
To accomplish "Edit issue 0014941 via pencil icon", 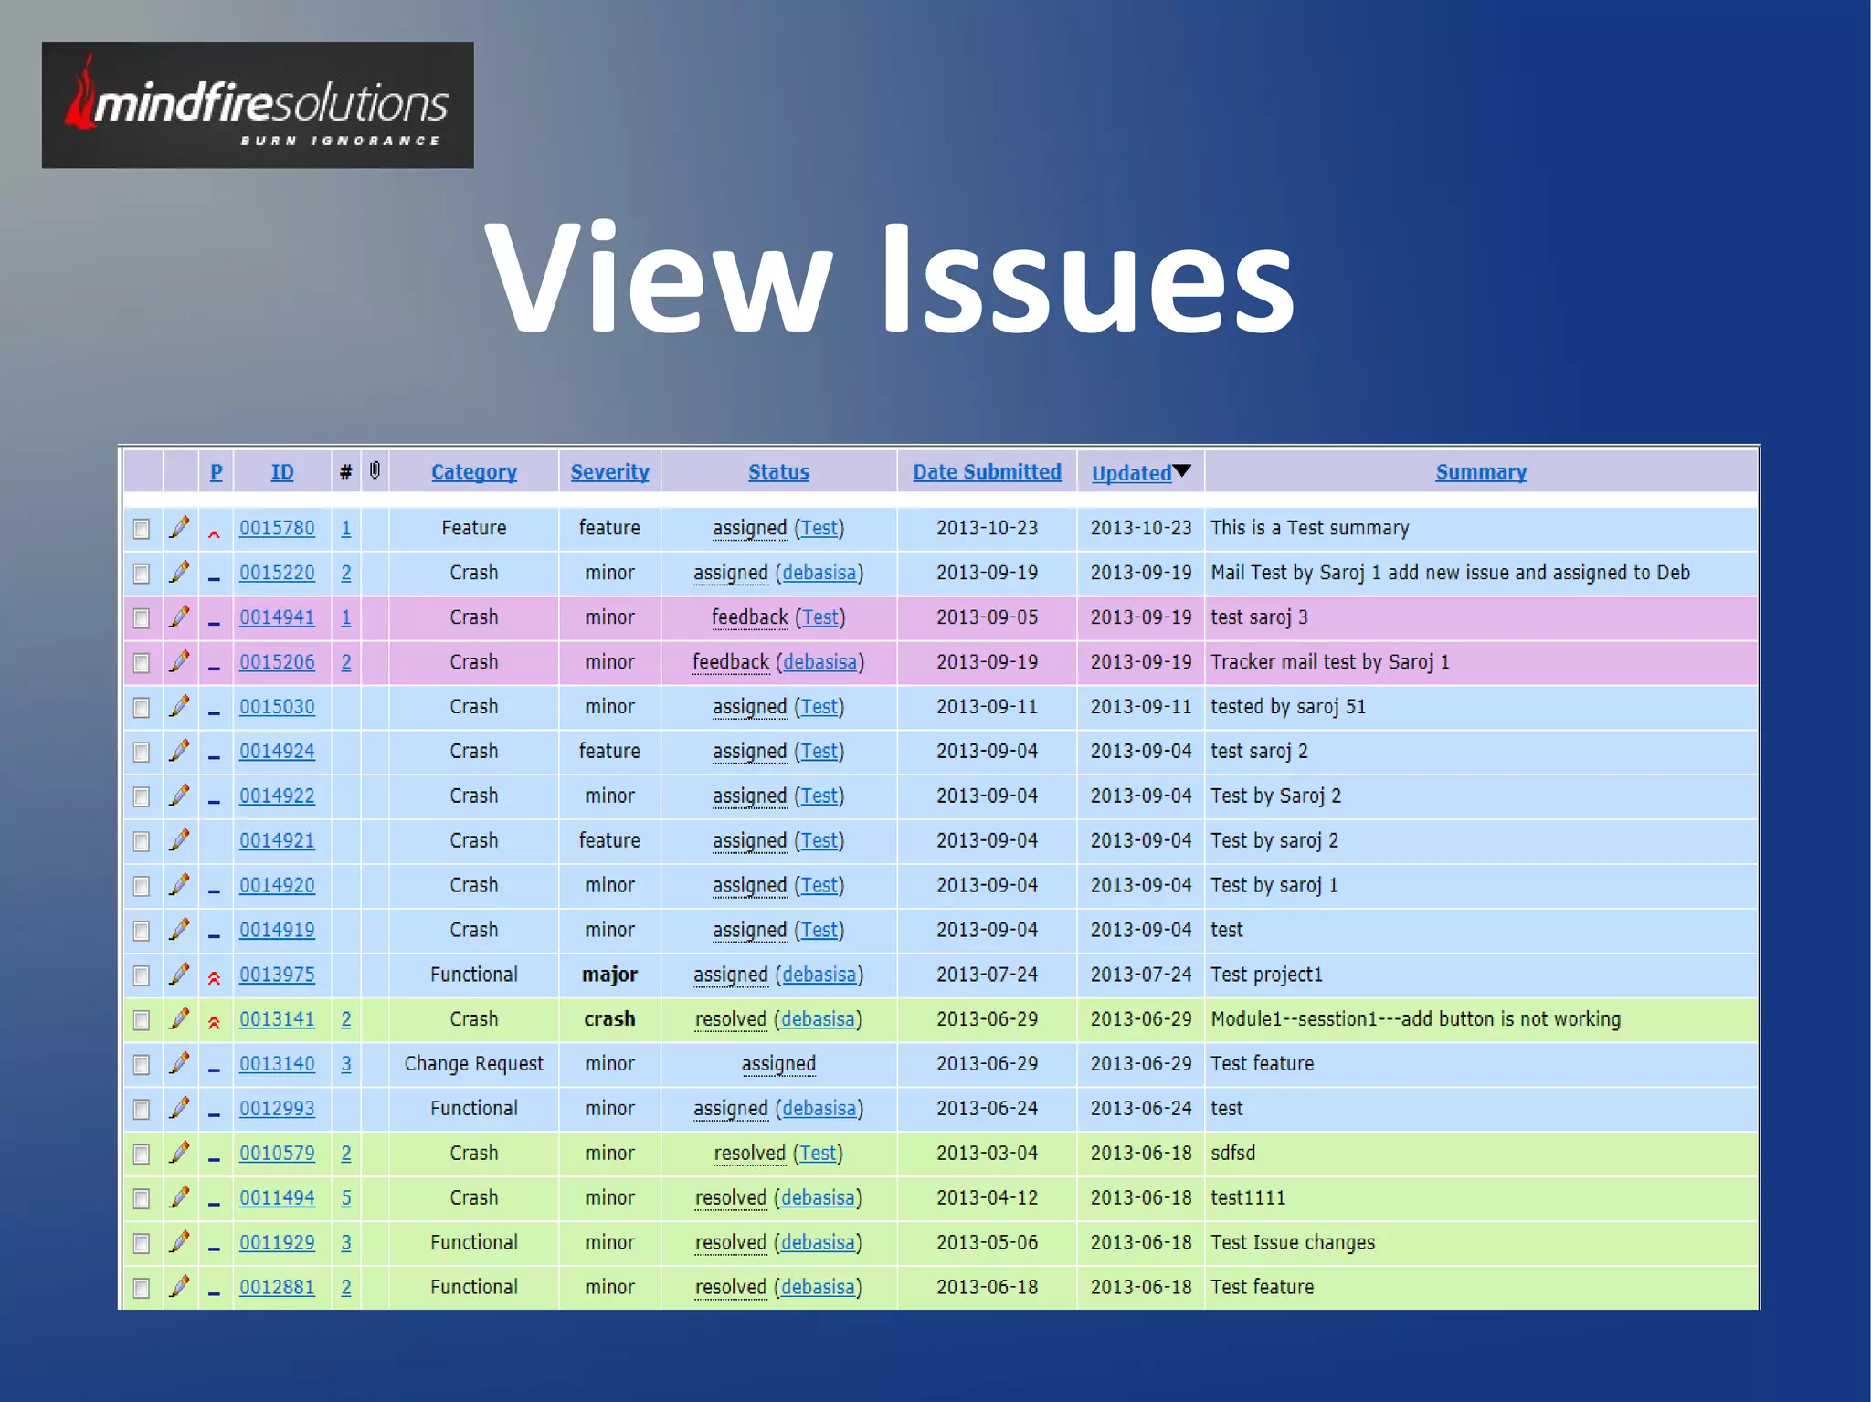I will (180, 617).
